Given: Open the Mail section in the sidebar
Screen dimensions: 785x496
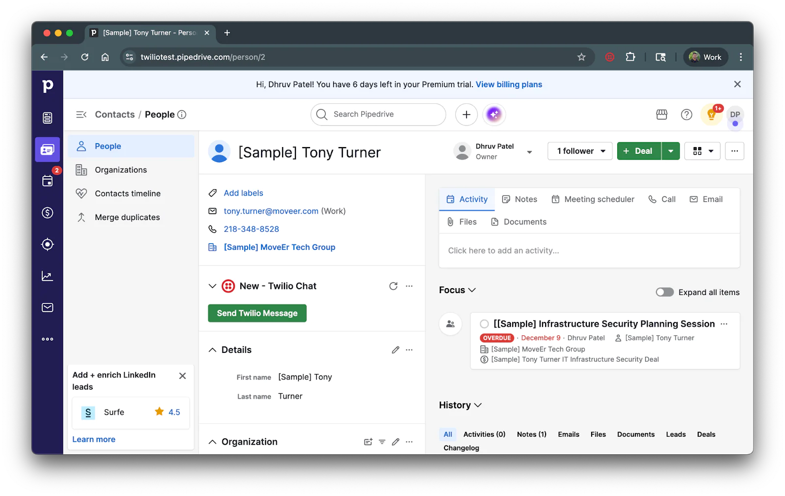Looking at the screenshot, I should (x=47, y=307).
